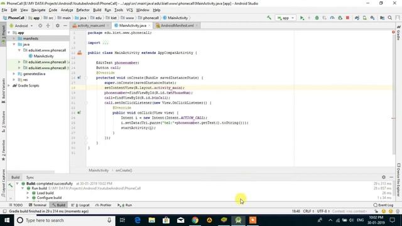Collapse the Build: completed successfully node
The height and width of the screenshot is (226, 402).
(x=17, y=184)
